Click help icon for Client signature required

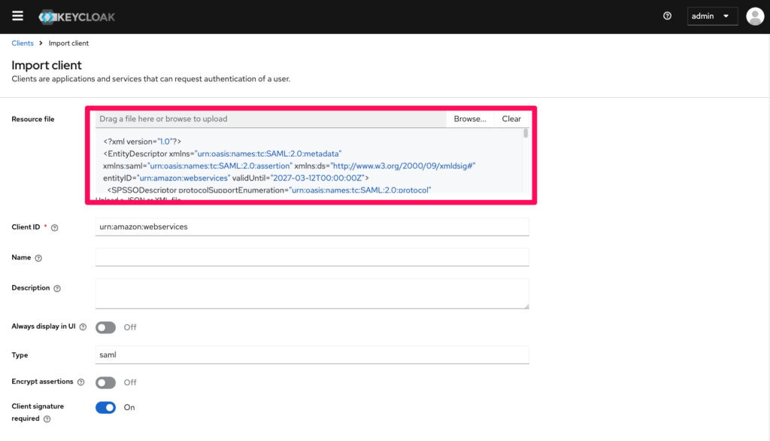click(47, 419)
